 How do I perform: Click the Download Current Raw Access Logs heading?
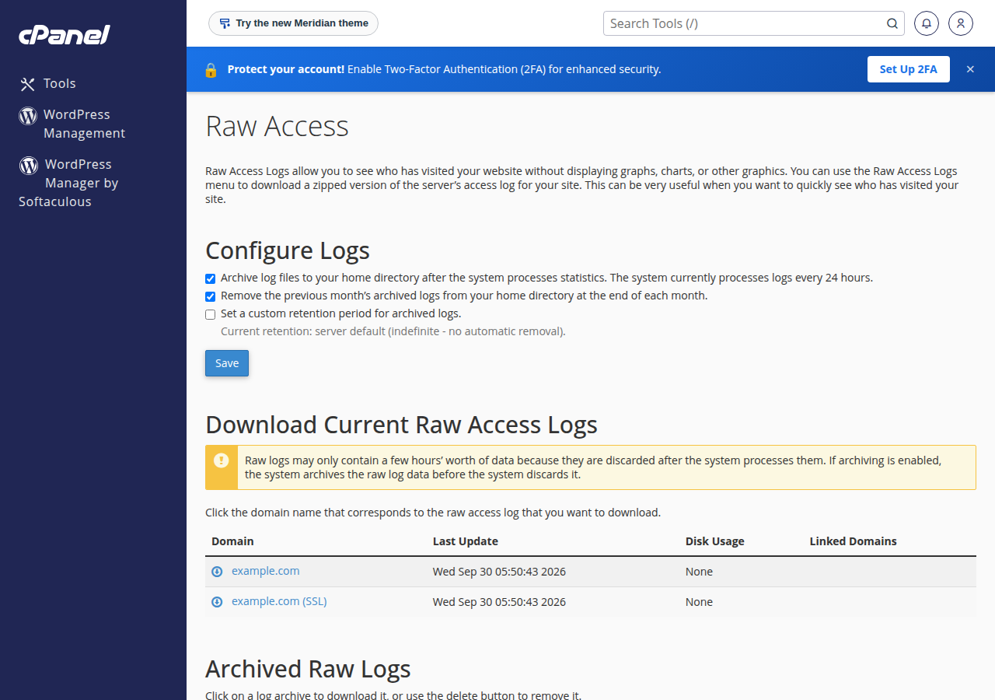401,425
